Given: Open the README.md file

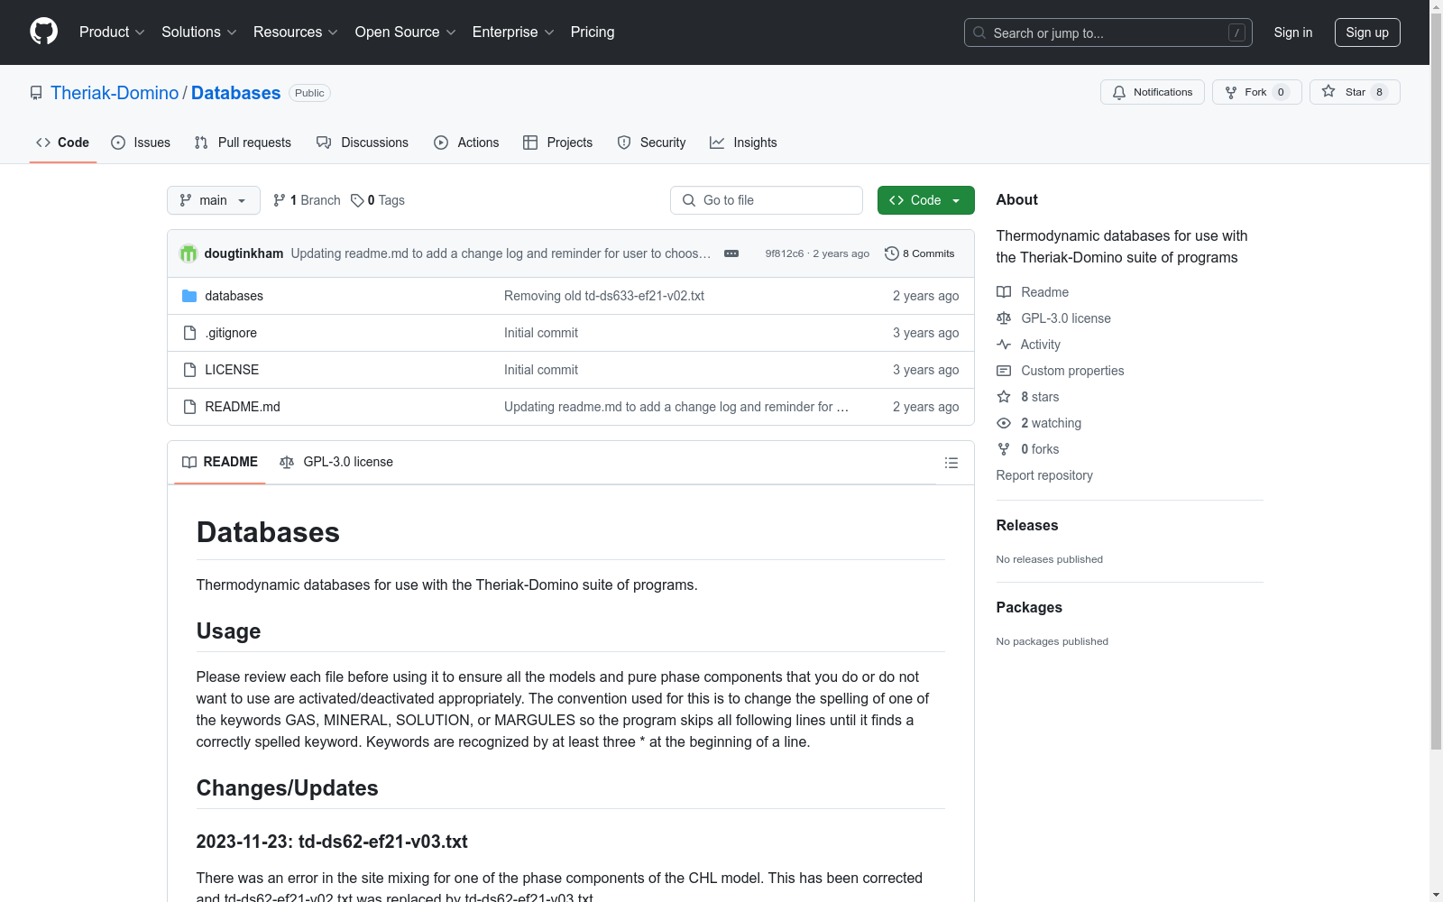Looking at the screenshot, I should coord(243,407).
